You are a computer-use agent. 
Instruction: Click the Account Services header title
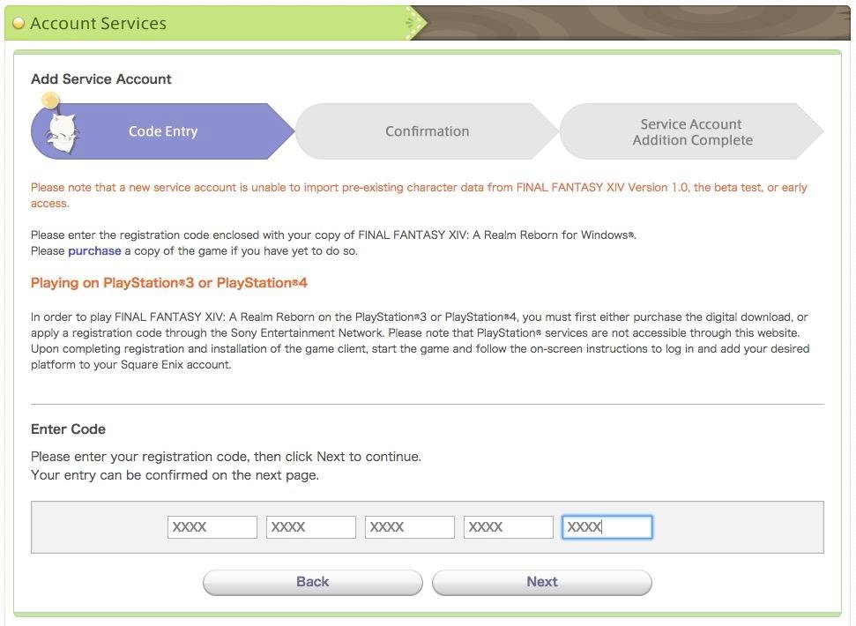(x=98, y=24)
